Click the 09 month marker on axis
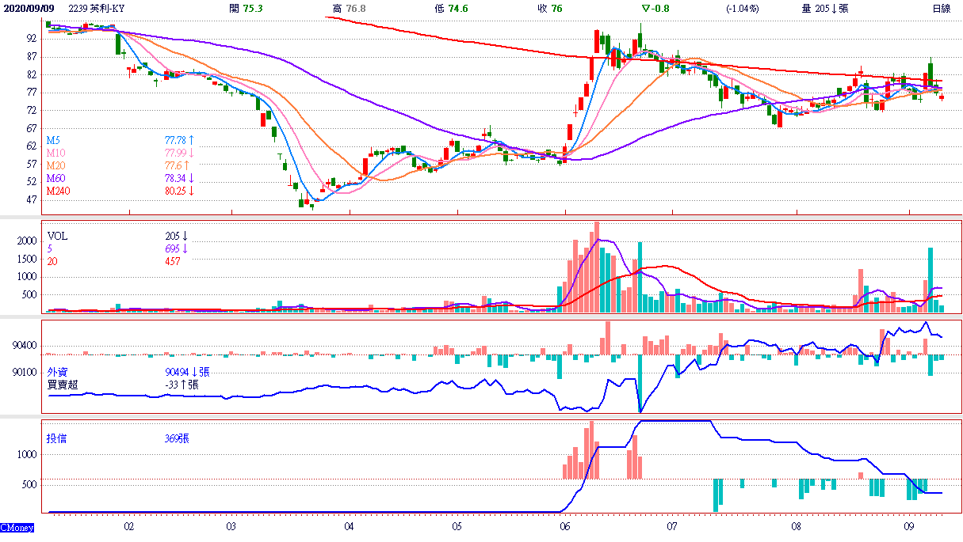This screenshot has height=542, width=963. [x=909, y=525]
